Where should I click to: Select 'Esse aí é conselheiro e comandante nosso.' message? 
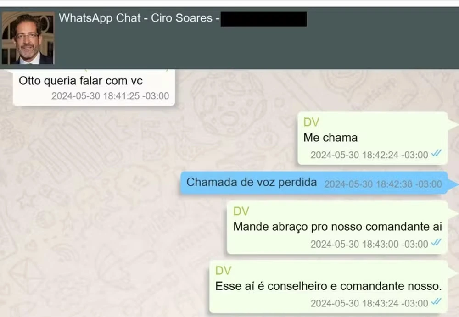coord(329,286)
